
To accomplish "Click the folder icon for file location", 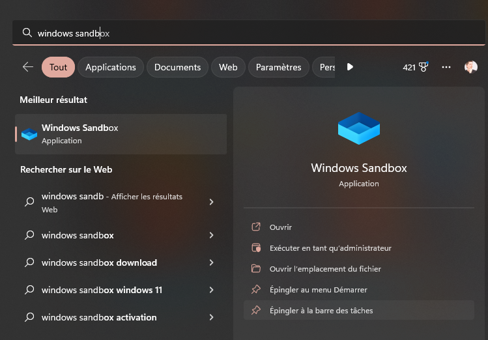I will pyautogui.click(x=256, y=268).
